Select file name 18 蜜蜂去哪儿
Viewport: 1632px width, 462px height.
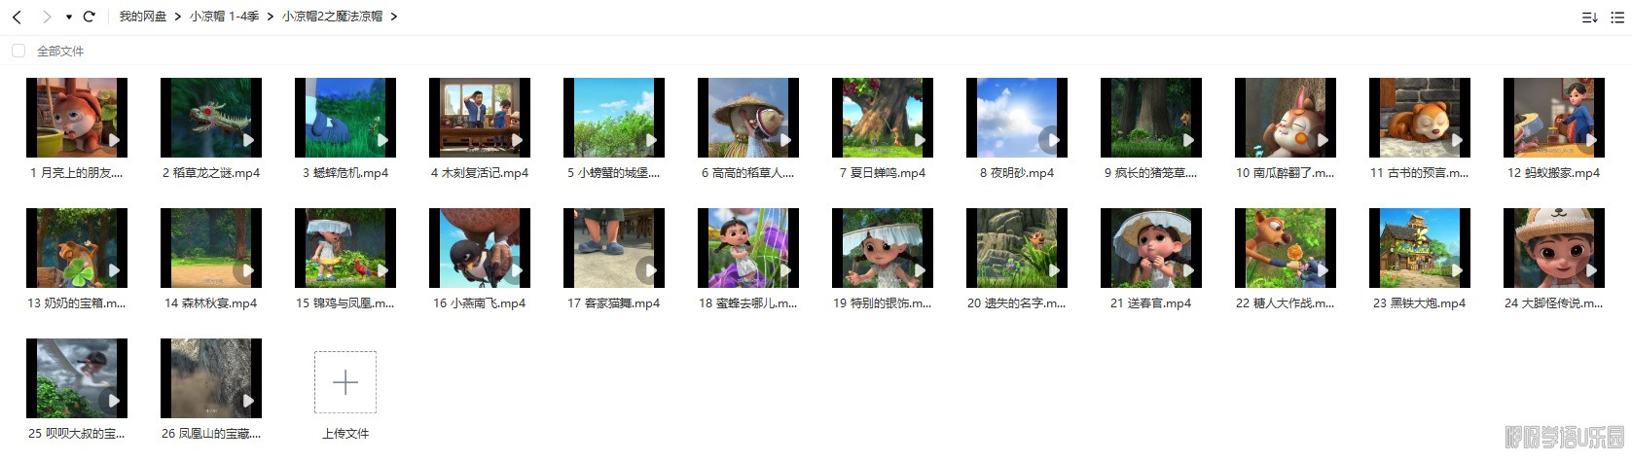pos(748,303)
